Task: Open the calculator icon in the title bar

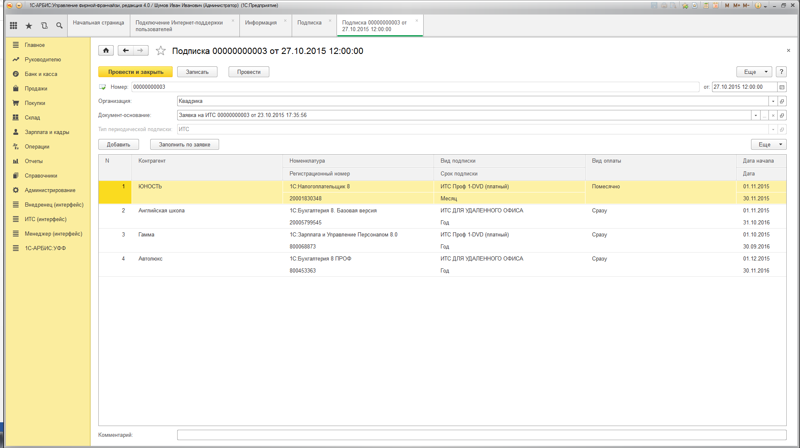Action: [706, 5]
